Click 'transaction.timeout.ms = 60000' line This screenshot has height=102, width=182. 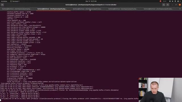pyautogui.click(x=20, y=78)
